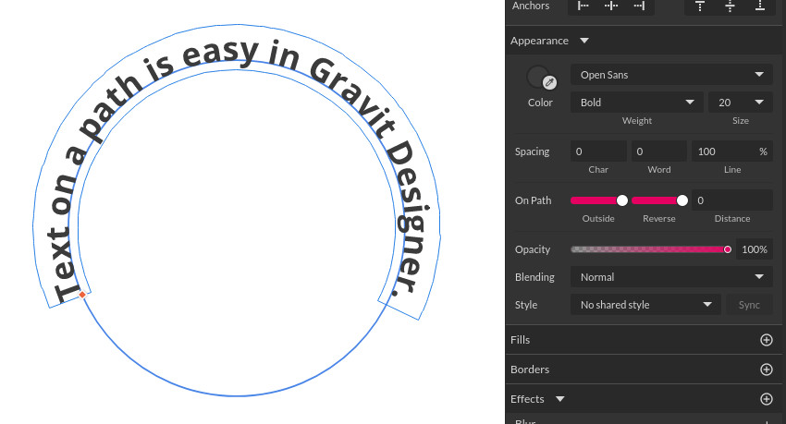
Task: Click the On Path label
Action: pos(533,200)
